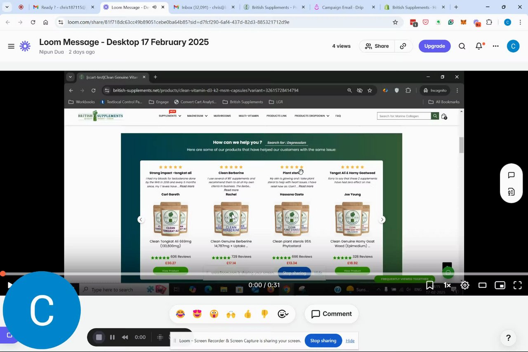Screen dimensions: 528x352
Task: Click the Share button
Action: pos(377,46)
